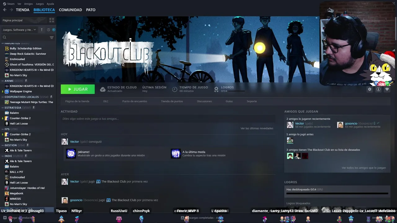Toggle the heart favorite button
Image resolution: width=397 pixels, height=223 pixels.
[x=387, y=89]
